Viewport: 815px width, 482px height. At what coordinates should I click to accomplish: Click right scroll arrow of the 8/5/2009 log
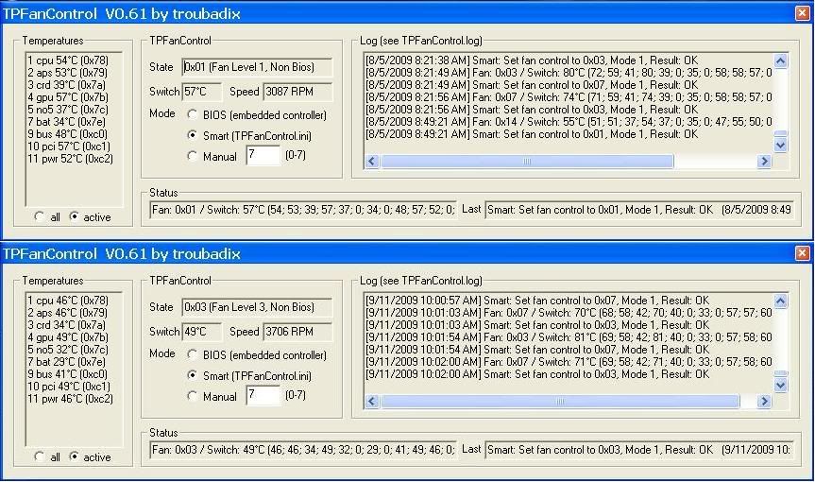764,162
